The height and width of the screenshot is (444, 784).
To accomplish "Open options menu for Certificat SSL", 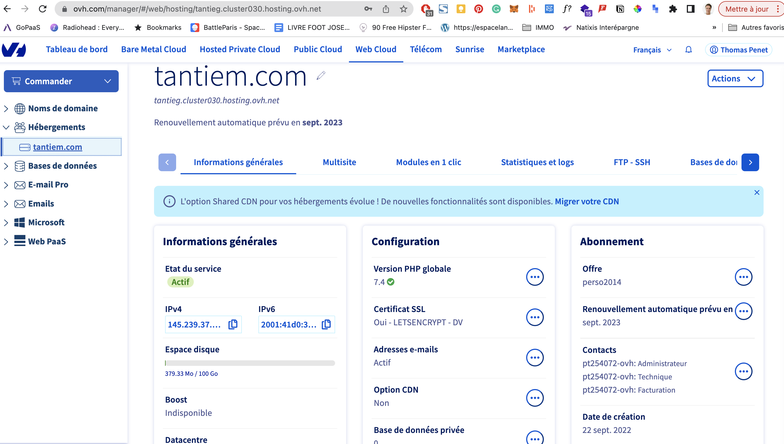I will (535, 317).
